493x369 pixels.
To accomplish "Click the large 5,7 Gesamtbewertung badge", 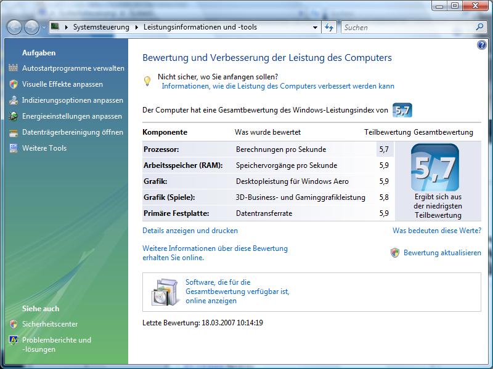I will pyautogui.click(x=435, y=167).
